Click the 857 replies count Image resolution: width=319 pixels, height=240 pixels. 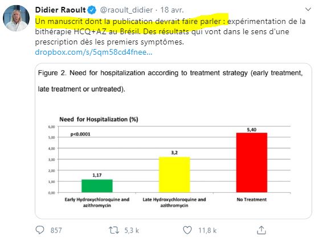(56, 230)
